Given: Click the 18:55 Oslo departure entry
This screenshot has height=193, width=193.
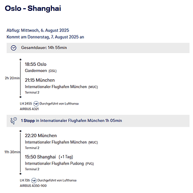Looking at the screenshot, I should (x=36, y=64).
